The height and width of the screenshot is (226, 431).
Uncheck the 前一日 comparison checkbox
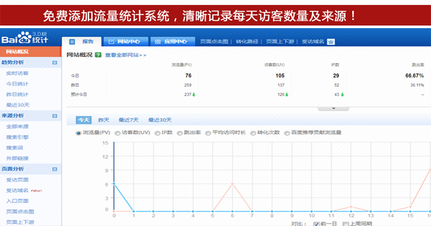point(316,224)
